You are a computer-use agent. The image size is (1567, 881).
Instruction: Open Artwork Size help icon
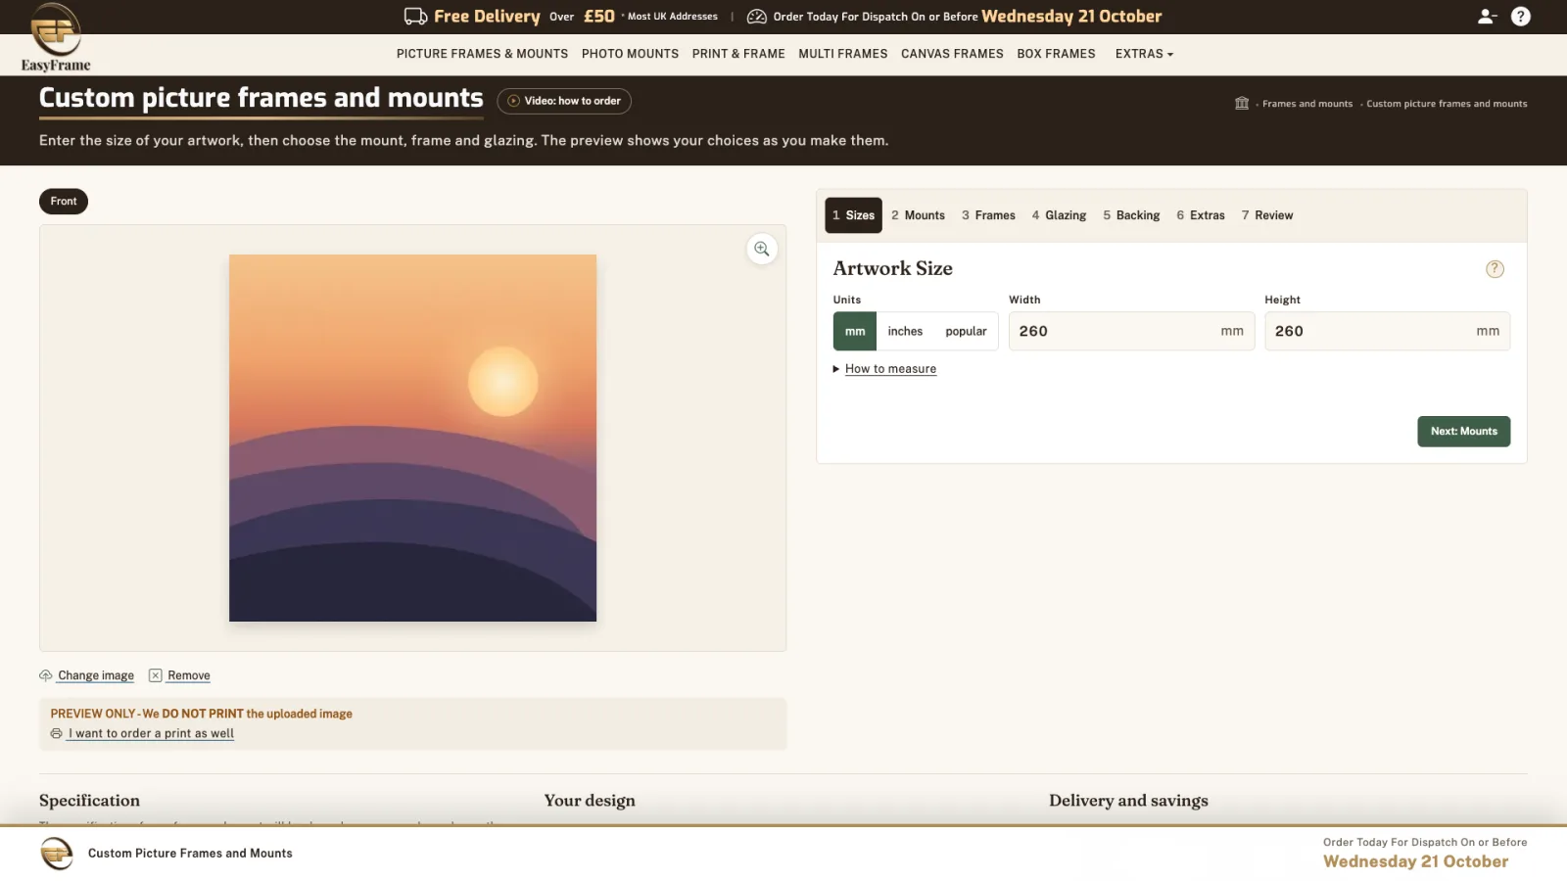point(1495,269)
